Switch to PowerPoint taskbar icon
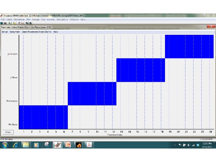 tap(68, 145)
